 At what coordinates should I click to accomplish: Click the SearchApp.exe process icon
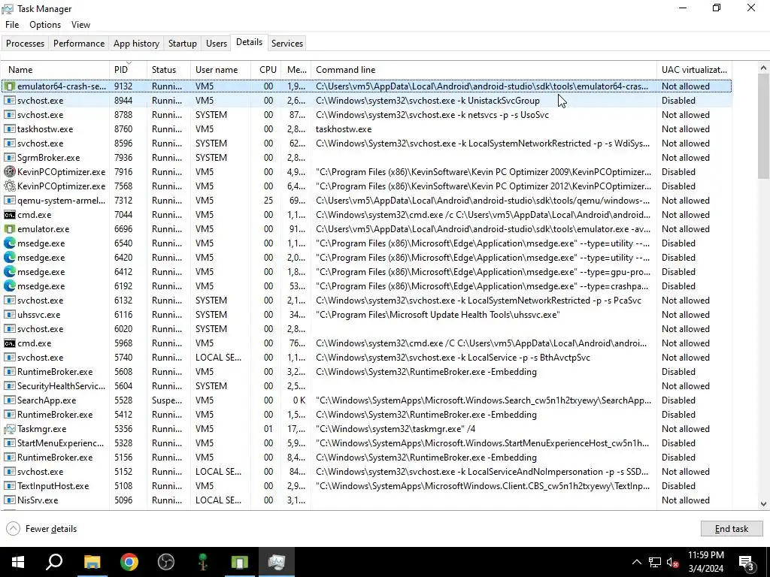(9, 400)
